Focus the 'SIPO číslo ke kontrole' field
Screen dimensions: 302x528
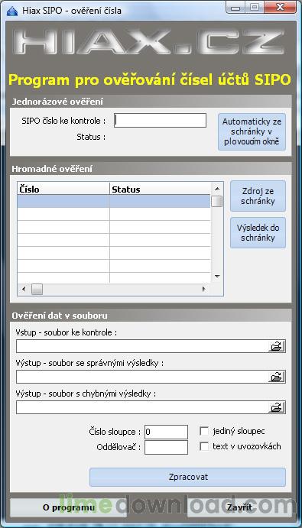(x=160, y=121)
